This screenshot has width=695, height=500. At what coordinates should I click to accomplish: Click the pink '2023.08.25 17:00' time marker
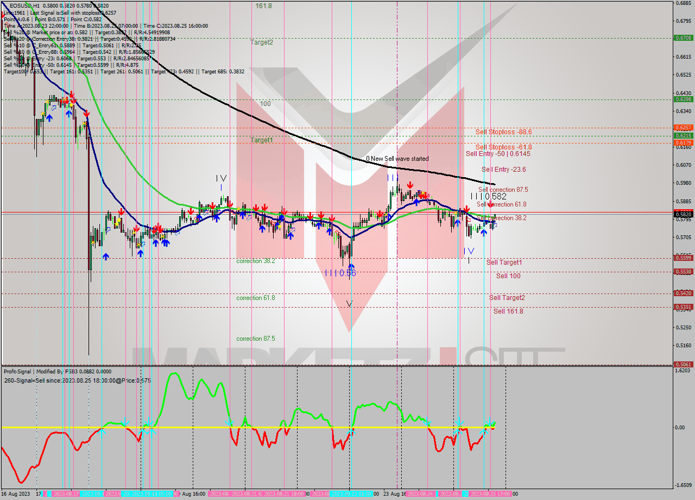[491, 494]
